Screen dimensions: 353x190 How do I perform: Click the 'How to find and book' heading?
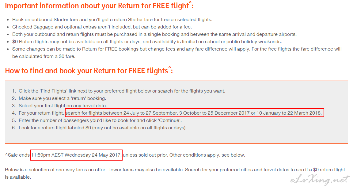[x=89, y=70]
